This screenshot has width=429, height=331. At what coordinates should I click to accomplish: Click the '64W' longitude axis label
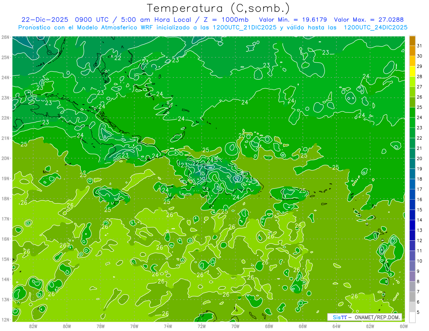tap(336, 326)
